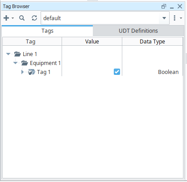Click the magnifier search tags icon
The width and height of the screenshot is (187, 182).
22,18
